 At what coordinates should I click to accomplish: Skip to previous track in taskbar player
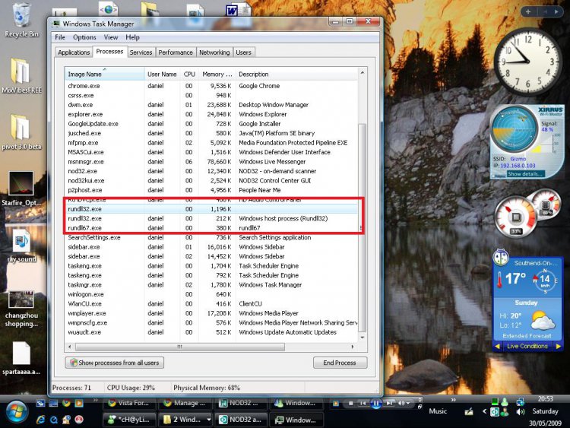click(x=363, y=403)
